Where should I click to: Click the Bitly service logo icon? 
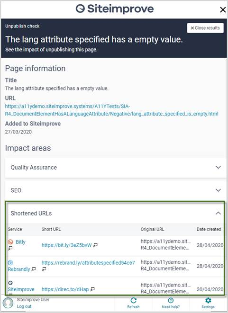coord(10,242)
